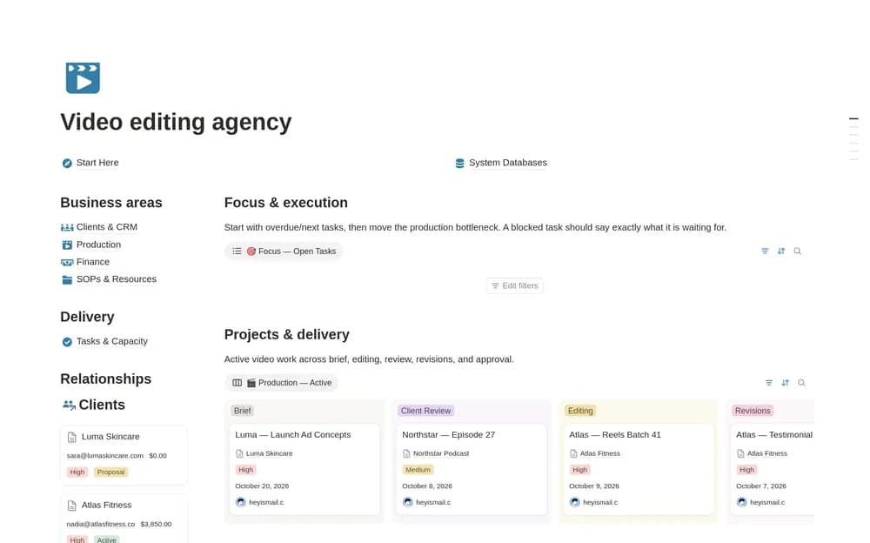Image resolution: width=870 pixels, height=543 pixels.
Task: Click the Clients group icon under Relationships
Action: coord(69,405)
